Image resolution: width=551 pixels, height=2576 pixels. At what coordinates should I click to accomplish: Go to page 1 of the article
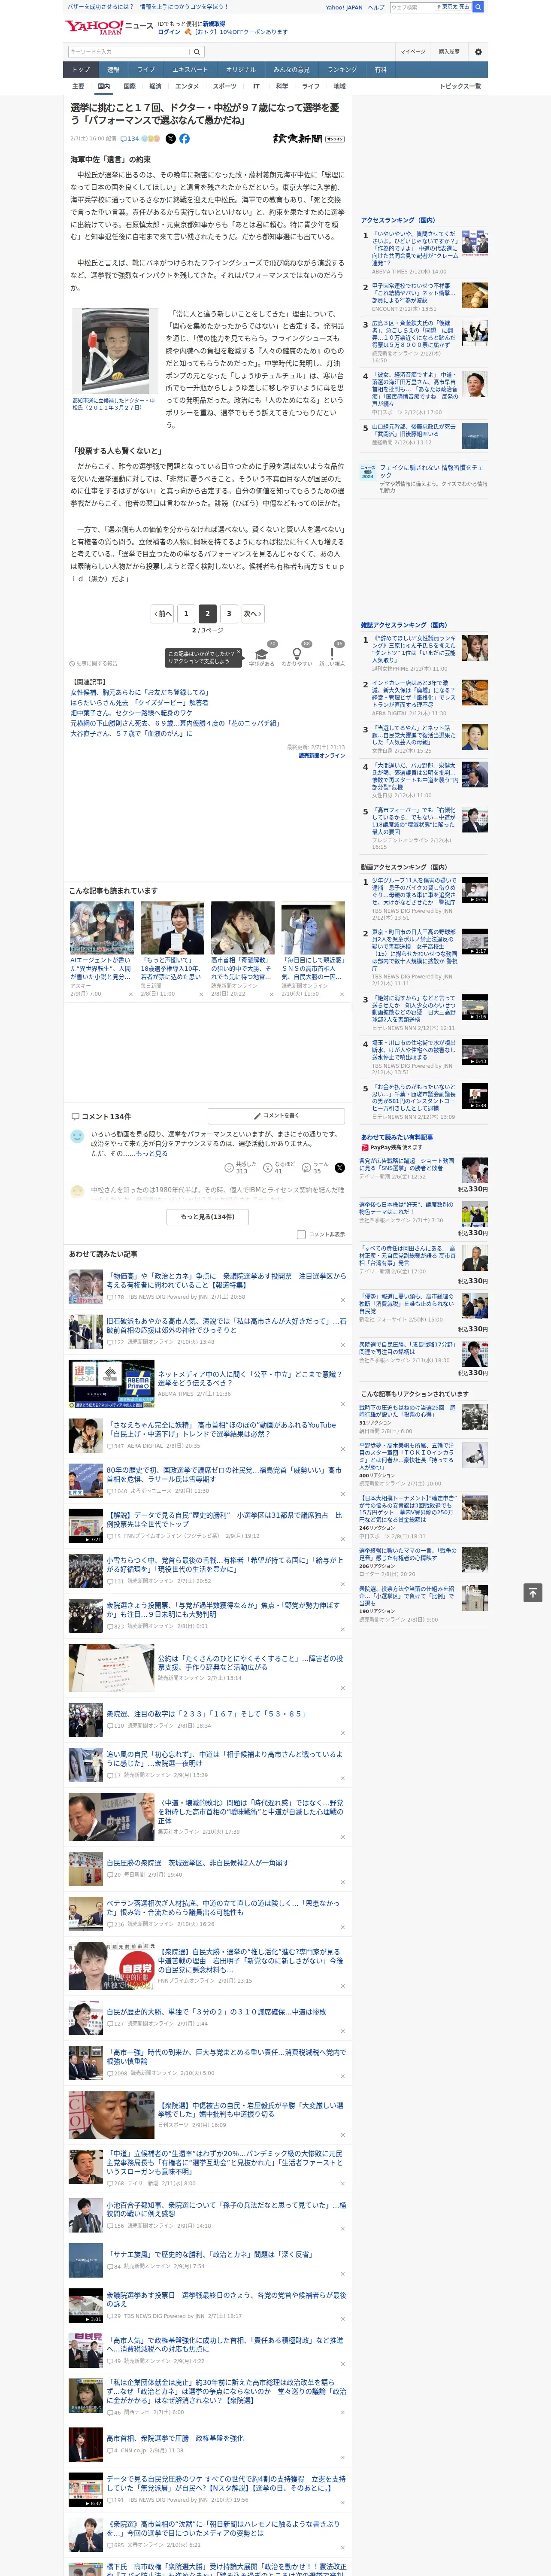(186, 613)
